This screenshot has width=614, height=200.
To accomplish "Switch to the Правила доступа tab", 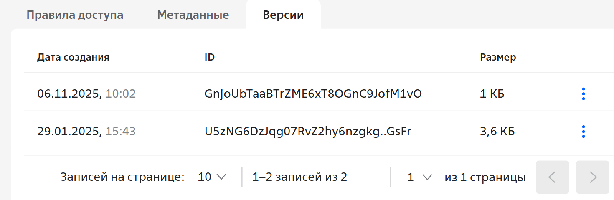I will (x=75, y=15).
